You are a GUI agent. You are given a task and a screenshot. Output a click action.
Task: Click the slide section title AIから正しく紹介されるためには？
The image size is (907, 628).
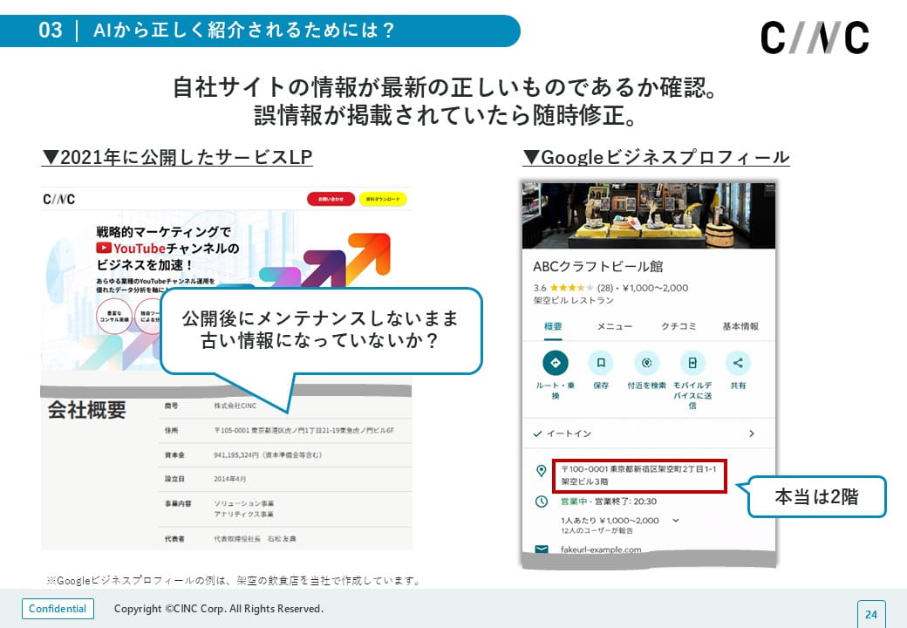pyautogui.click(x=243, y=30)
